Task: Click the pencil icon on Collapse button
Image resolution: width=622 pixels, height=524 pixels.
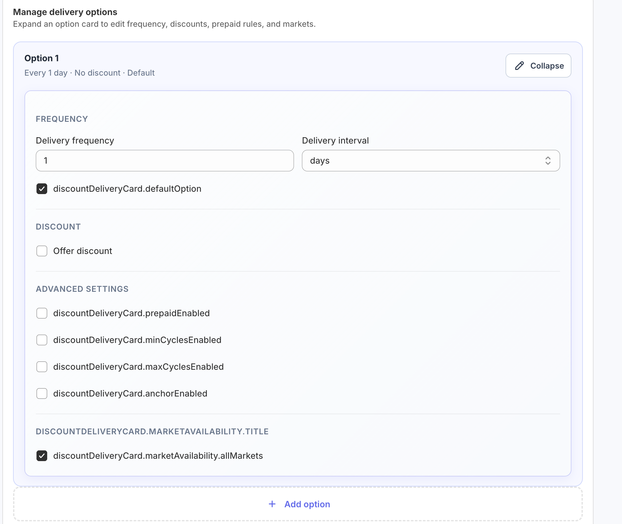Action: (519, 66)
